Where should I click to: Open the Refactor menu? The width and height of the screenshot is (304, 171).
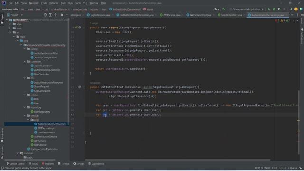click(54, 3)
